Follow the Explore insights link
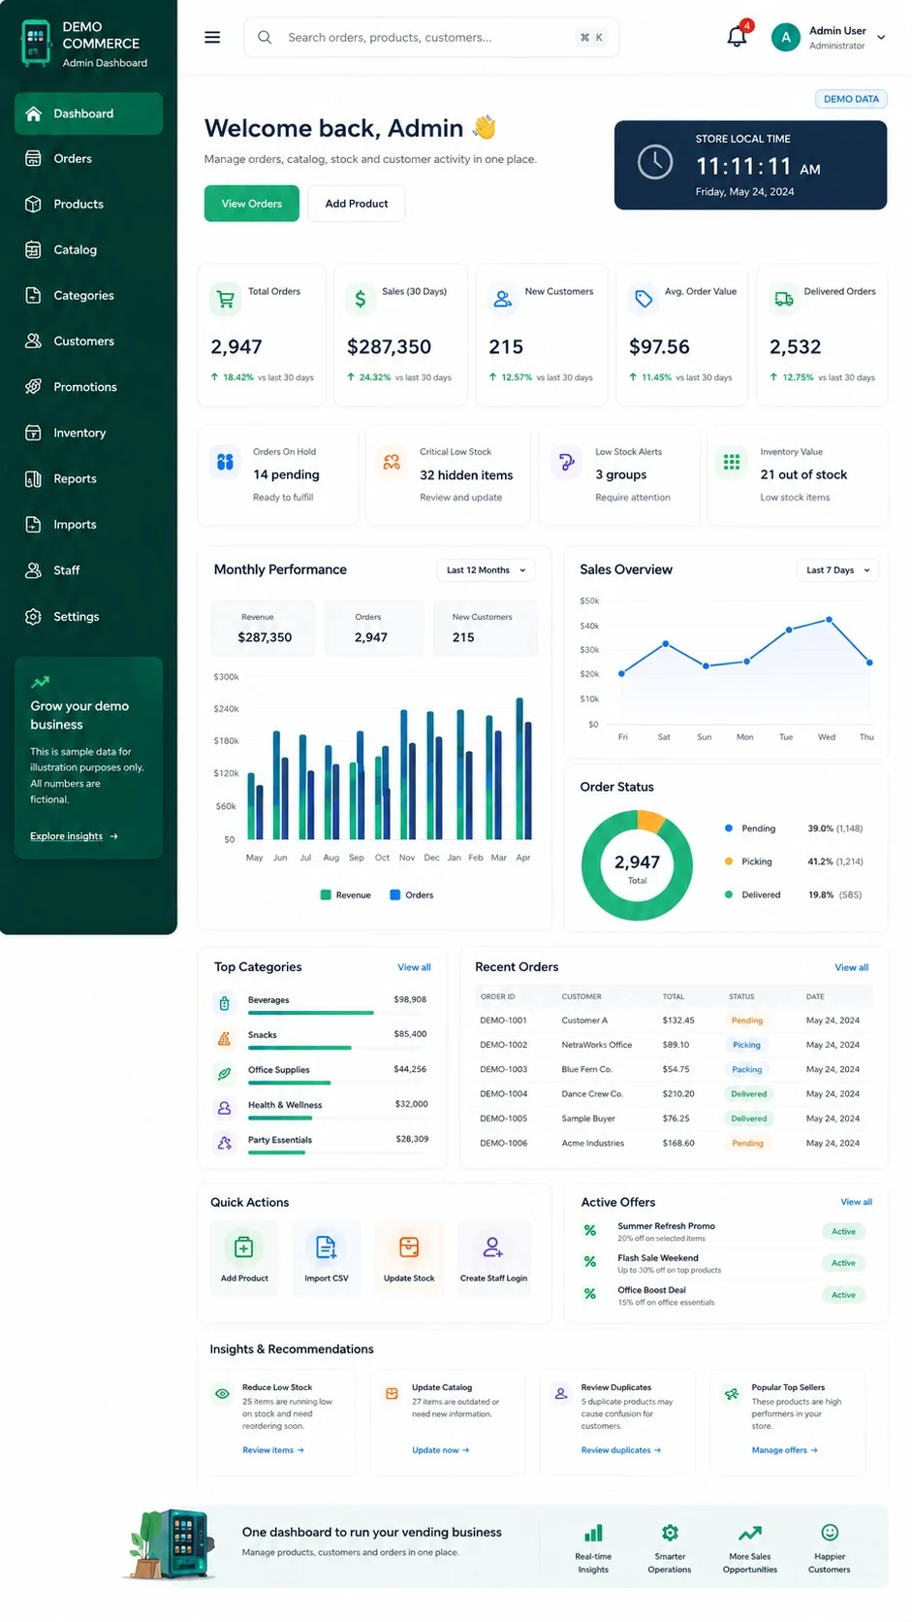 click(x=74, y=836)
